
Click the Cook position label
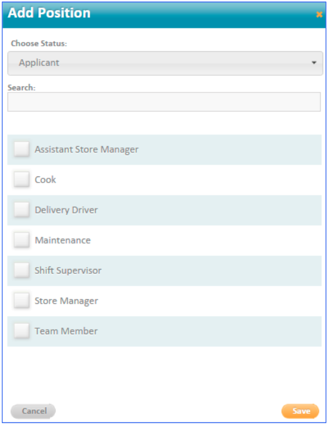tap(45, 179)
